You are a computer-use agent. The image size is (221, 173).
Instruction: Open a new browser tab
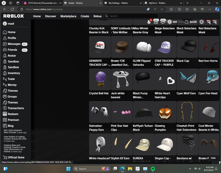187,3
